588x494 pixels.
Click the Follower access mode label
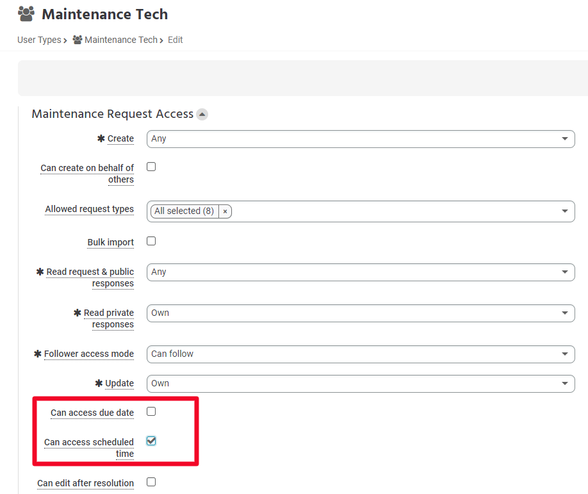89,354
